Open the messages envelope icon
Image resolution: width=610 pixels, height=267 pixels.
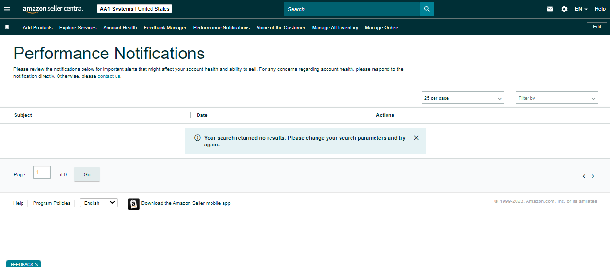550,9
